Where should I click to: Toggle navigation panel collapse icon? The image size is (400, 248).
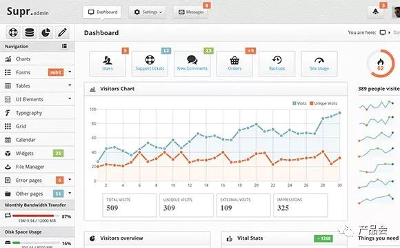[x=64, y=46]
